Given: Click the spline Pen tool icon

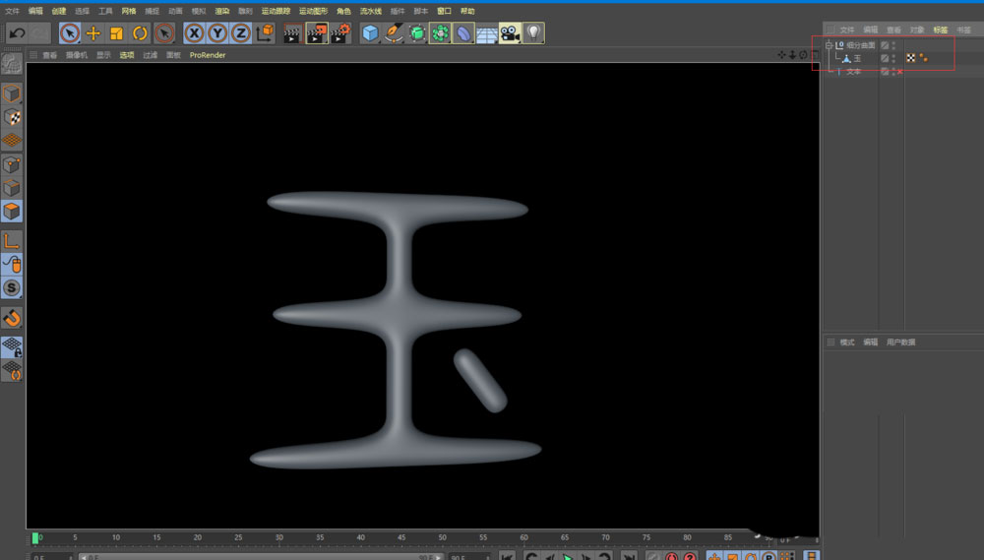Looking at the screenshot, I should 394,33.
